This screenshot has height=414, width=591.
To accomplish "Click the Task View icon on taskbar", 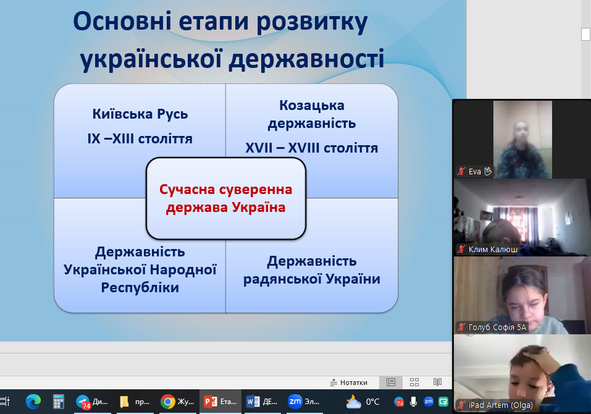I will [5, 402].
